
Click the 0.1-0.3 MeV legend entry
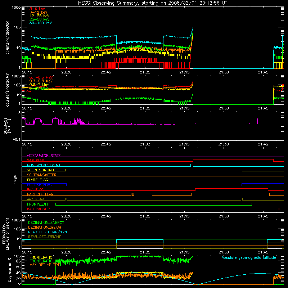41,77
